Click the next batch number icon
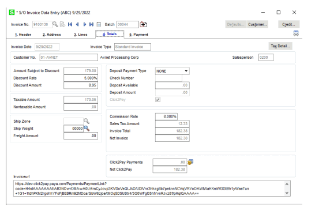Viewport: 315px width, 211px height. pos(144,24)
